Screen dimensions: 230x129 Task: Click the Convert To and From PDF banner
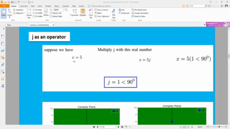(x=218, y=24)
